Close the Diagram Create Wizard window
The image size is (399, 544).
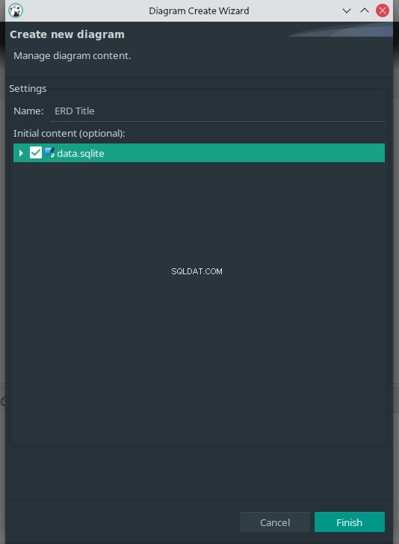pyautogui.click(x=383, y=10)
